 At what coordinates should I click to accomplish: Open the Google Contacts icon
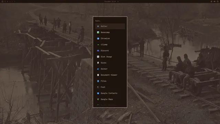pyautogui.click(x=98, y=93)
